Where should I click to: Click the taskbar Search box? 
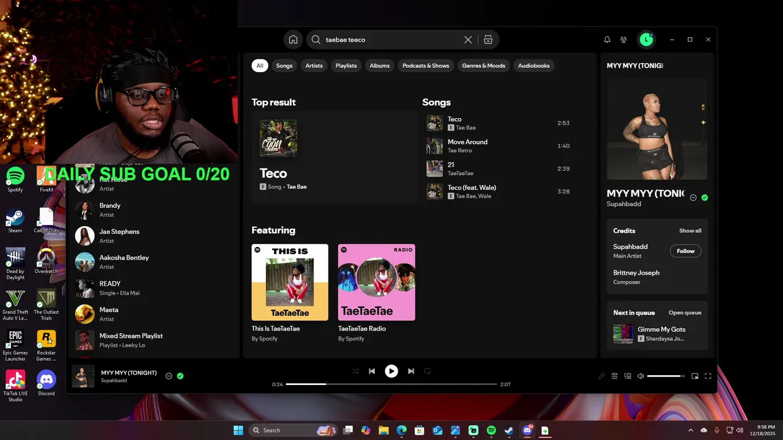pos(294,430)
